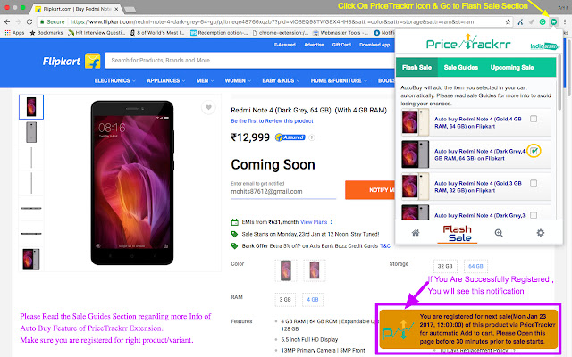The height and width of the screenshot is (357, 572).
Task: Expand the Baby & Kids menu
Action: 281,80
